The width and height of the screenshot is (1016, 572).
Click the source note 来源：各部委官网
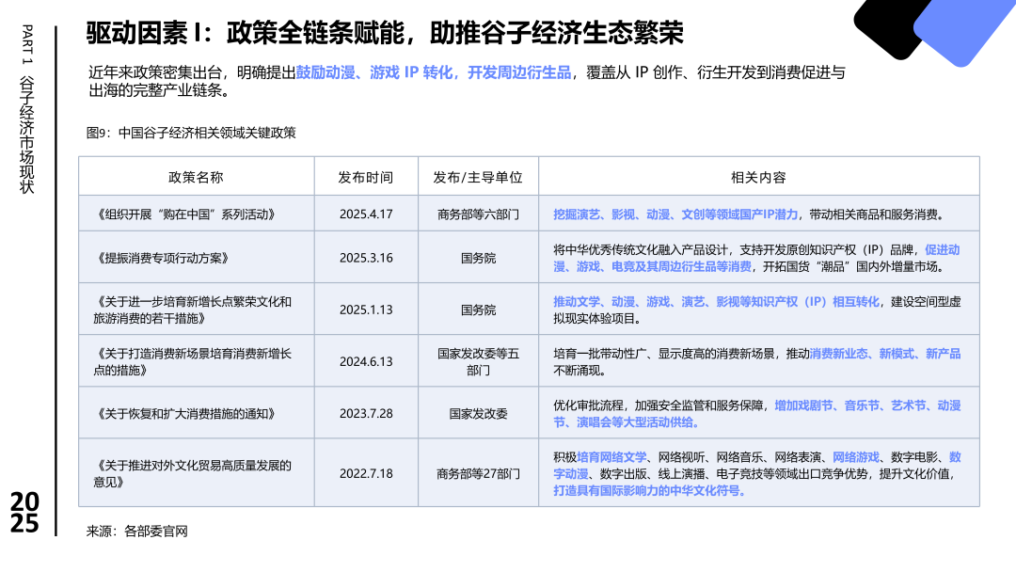[136, 532]
